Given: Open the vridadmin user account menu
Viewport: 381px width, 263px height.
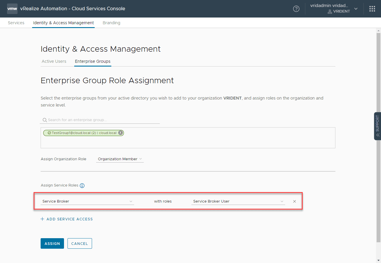Looking at the screenshot, I should (x=334, y=9).
